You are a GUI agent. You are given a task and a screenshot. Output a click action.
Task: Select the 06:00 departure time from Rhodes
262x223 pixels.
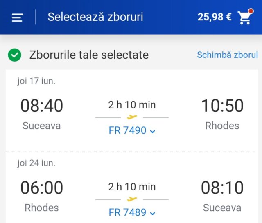click(x=42, y=188)
